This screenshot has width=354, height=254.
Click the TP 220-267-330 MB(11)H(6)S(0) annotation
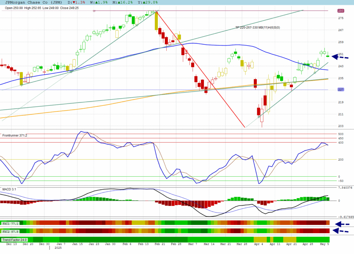click(x=258, y=28)
